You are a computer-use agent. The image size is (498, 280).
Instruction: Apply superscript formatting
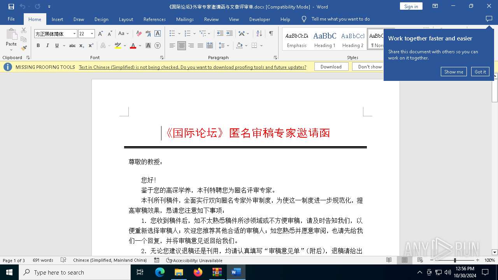(91, 45)
